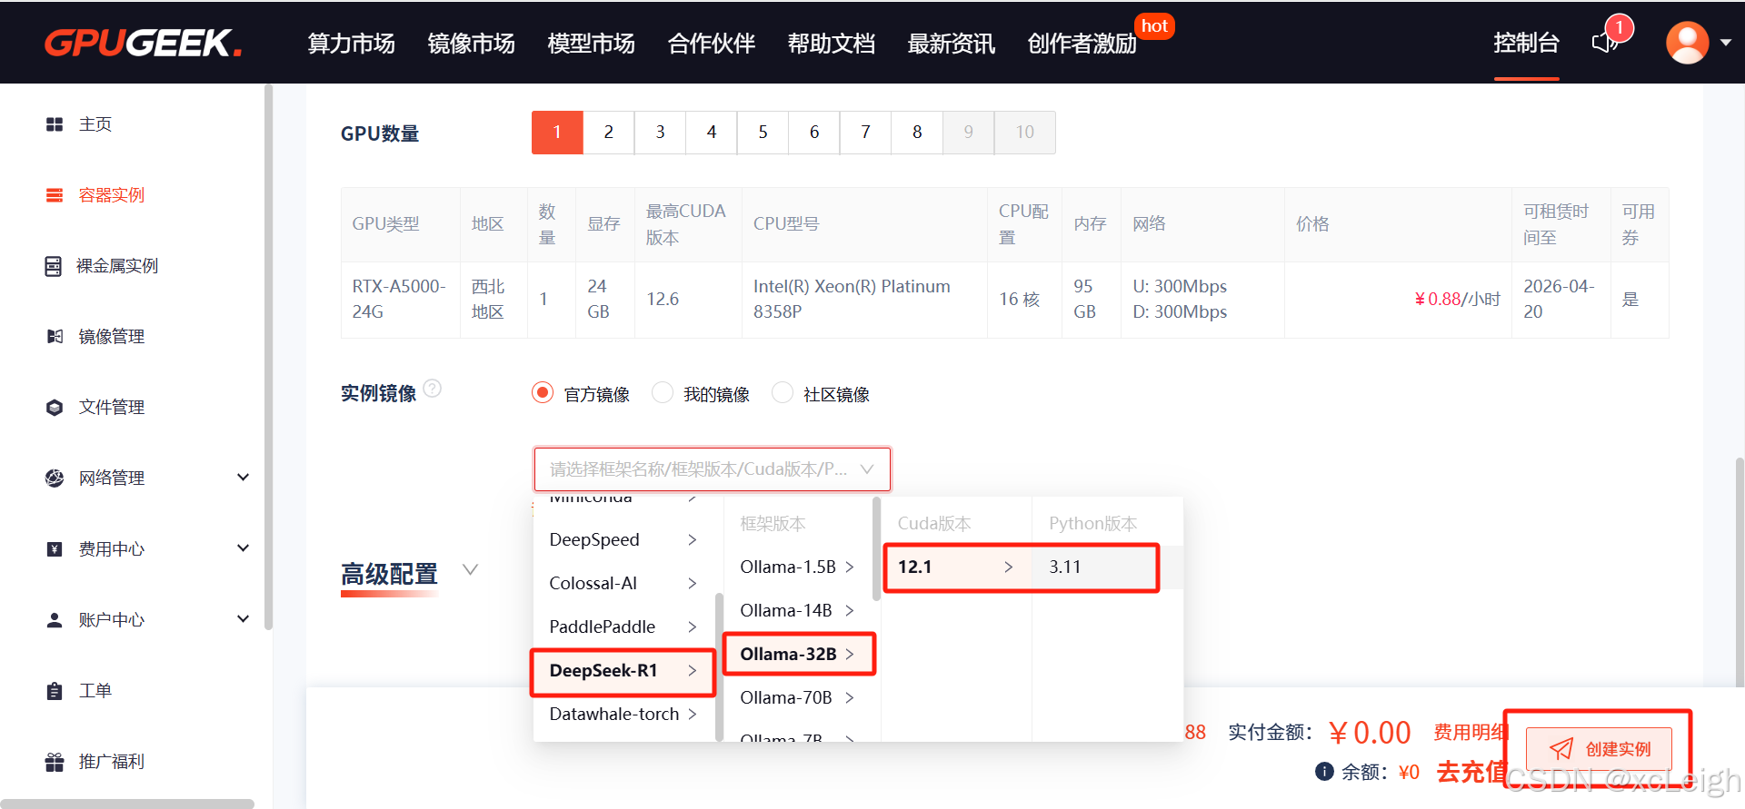Open the 合作伙伴 nav menu
Image resolution: width=1745 pixels, height=809 pixels.
point(711,44)
